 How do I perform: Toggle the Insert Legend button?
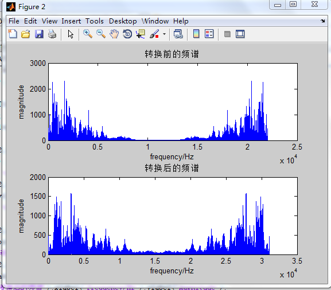(x=209, y=34)
